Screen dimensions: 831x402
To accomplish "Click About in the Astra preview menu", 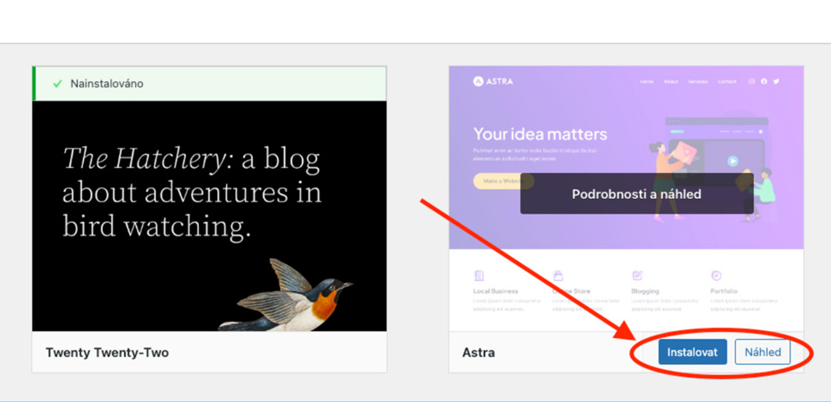I will pyautogui.click(x=671, y=81).
